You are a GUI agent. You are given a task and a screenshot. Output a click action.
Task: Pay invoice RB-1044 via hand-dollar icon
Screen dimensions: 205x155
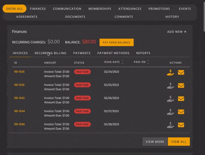(170, 112)
